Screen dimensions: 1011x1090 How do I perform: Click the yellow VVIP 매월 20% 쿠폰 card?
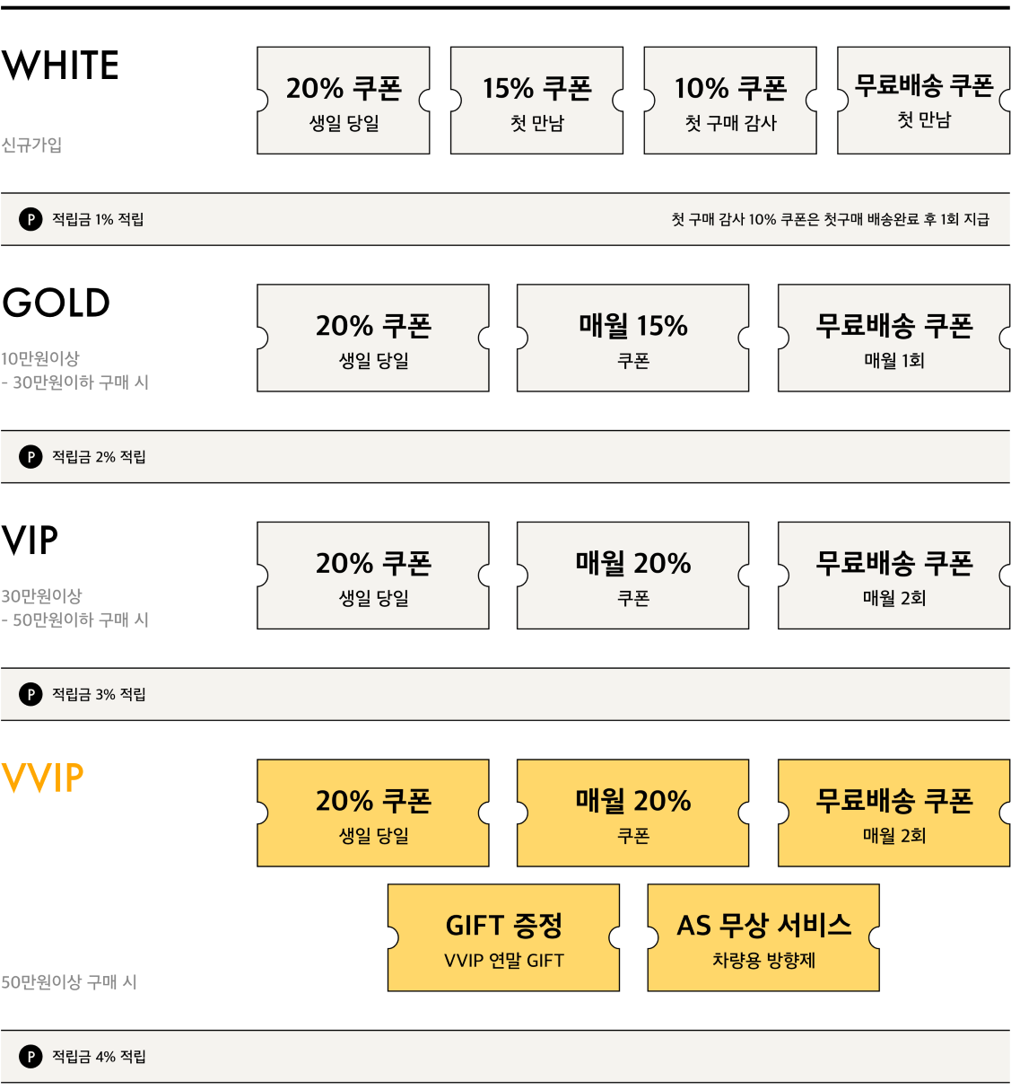pos(633,813)
